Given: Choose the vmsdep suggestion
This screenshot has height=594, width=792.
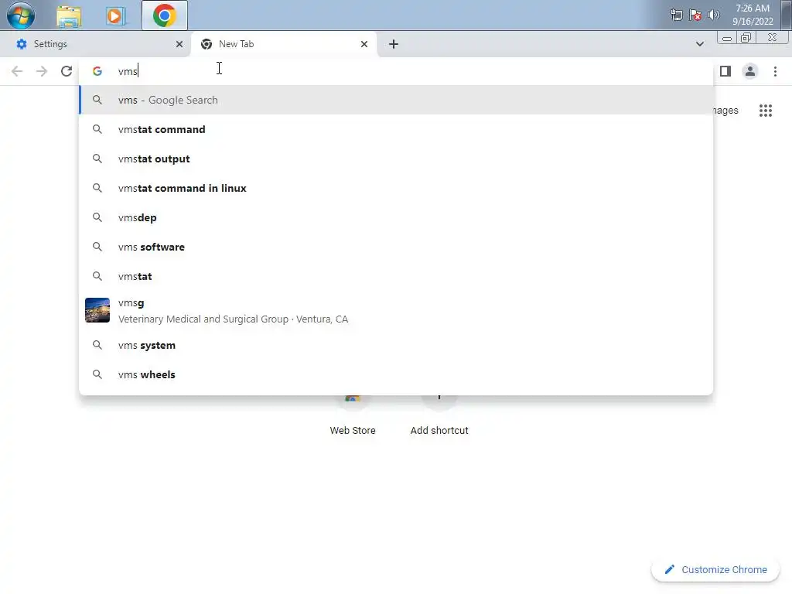Looking at the screenshot, I should (396, 217).
